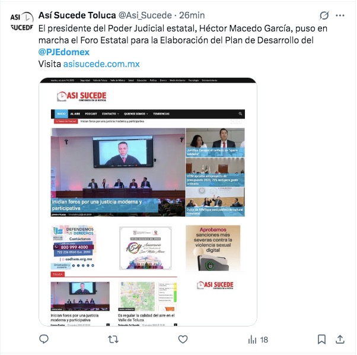The image size is (357, 355).
Task: Click the reply comment bubble icon
Action: coord(44,340)
